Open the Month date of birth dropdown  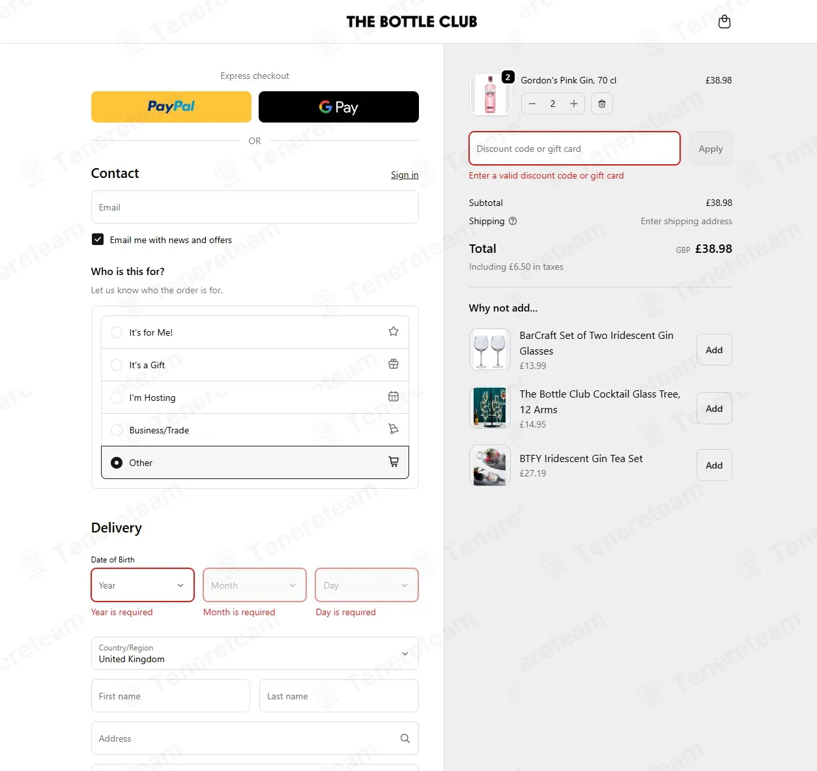[x=255, y=585]
